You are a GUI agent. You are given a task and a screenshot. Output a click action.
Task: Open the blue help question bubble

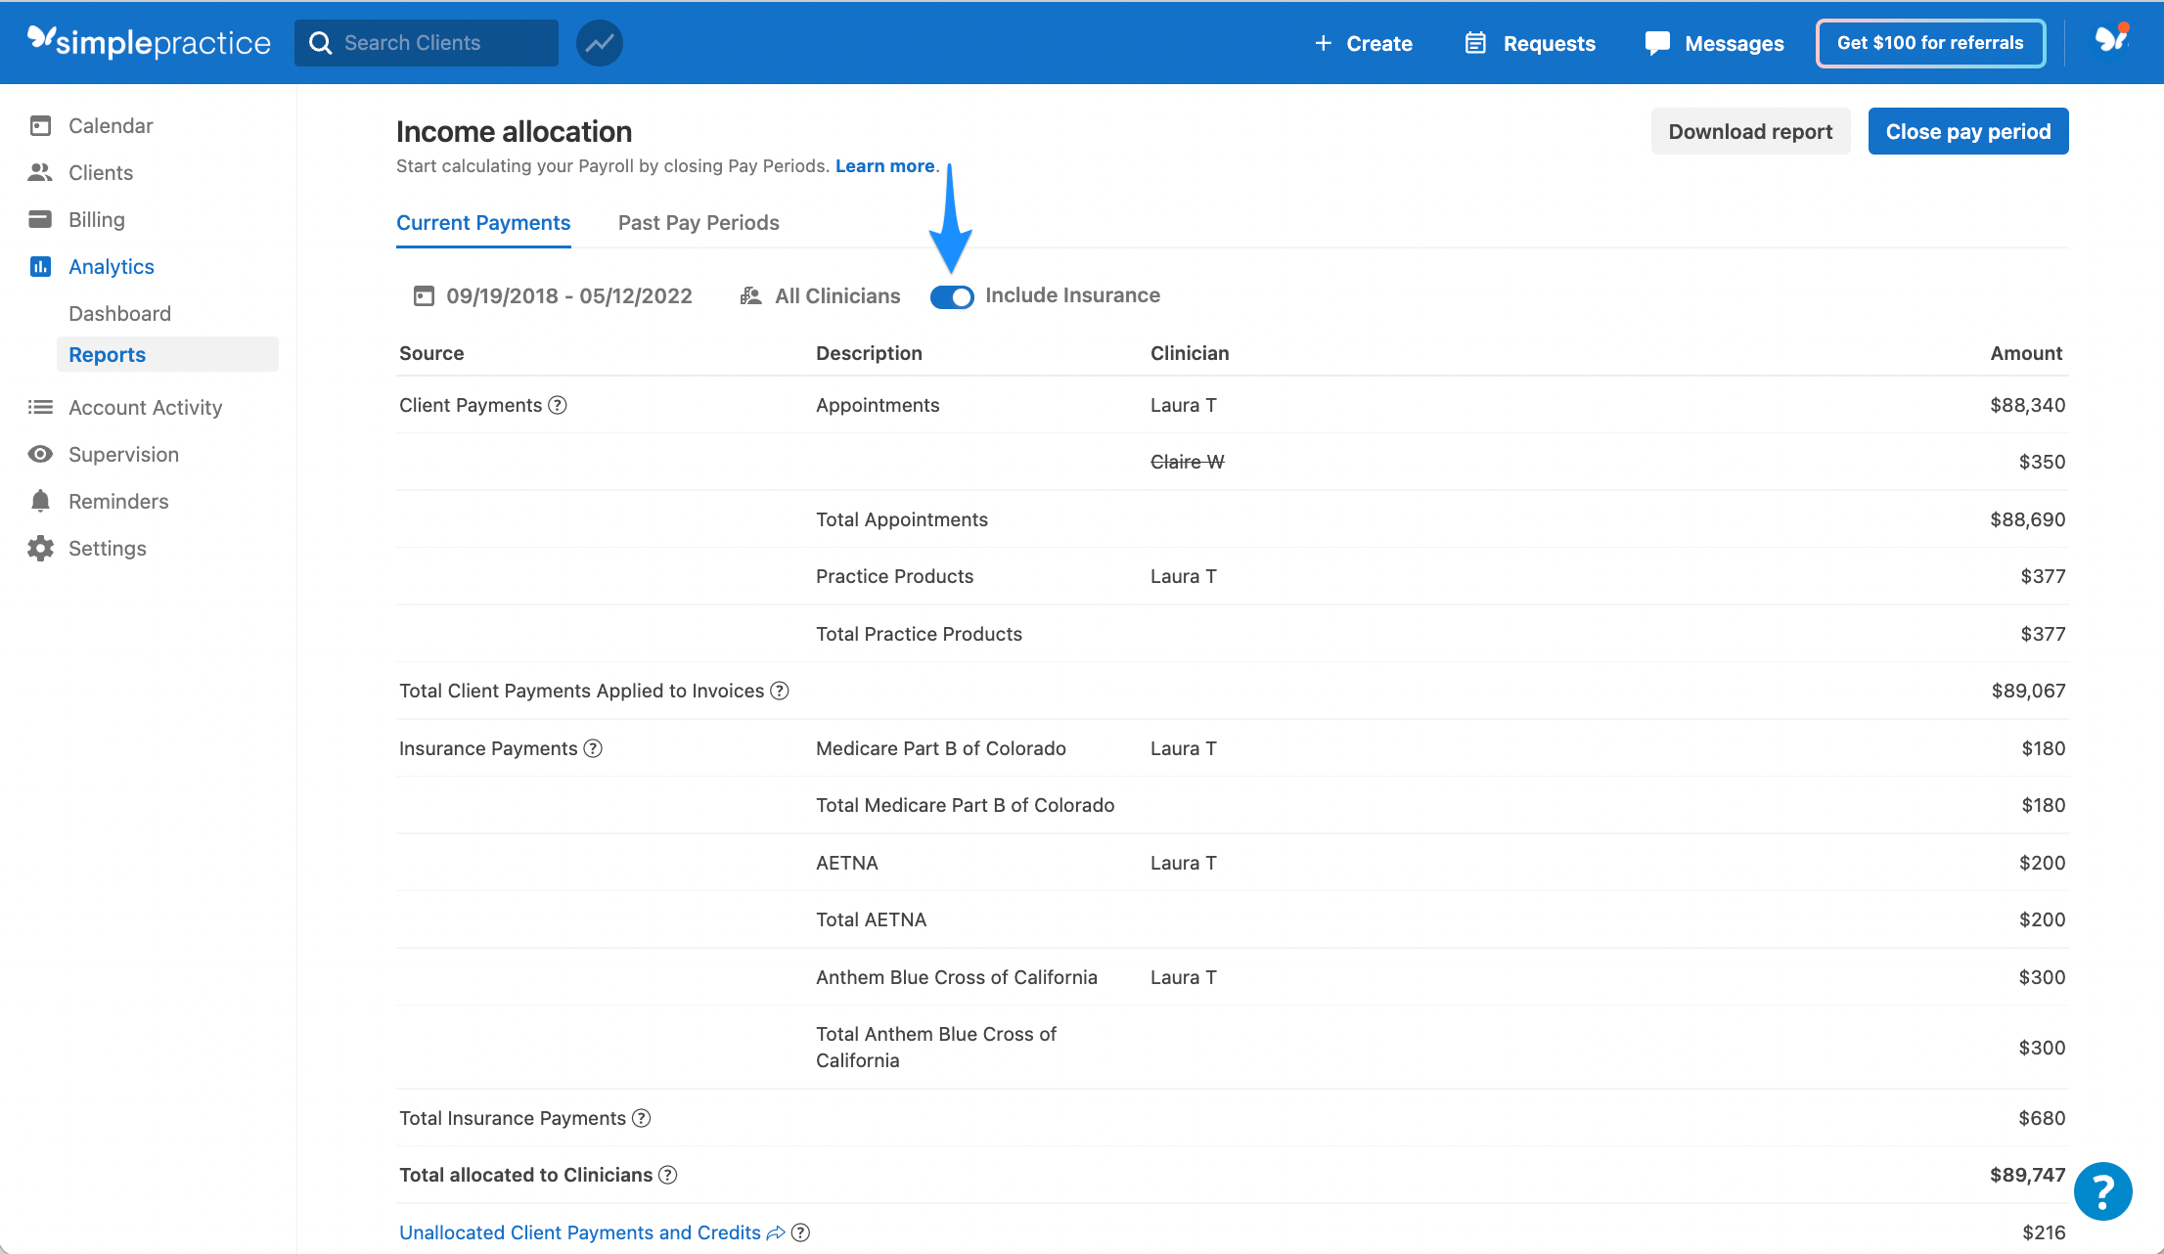pos(2102,1191)
